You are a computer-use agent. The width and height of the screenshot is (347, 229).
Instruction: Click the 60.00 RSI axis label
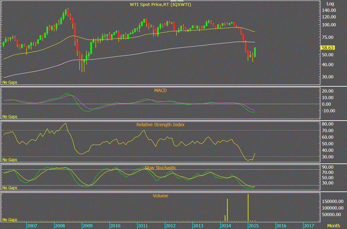coord(328,137)
